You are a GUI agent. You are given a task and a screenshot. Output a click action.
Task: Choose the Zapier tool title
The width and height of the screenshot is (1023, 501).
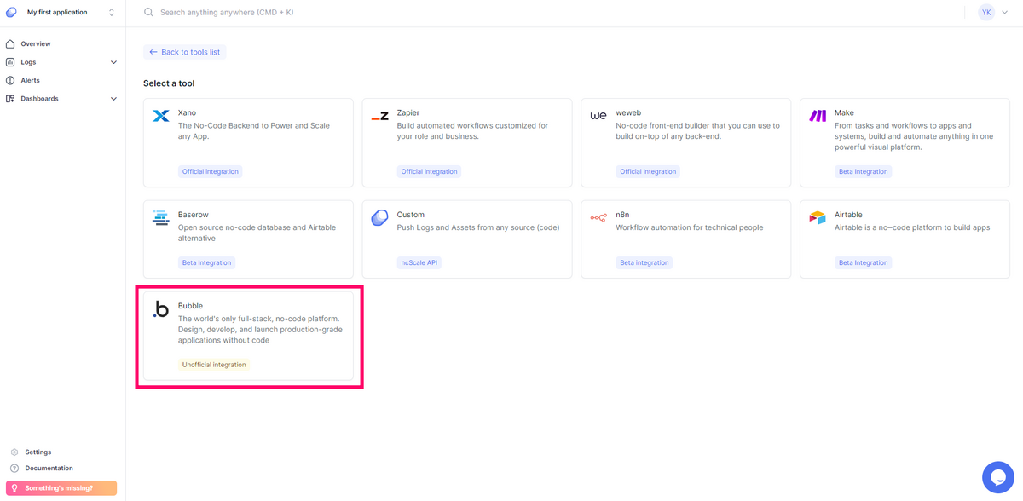(x=408, y=112)
